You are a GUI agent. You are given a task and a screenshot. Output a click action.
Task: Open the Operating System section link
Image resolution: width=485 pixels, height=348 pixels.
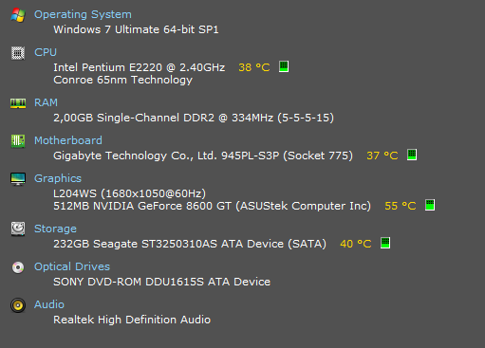pyautogui.click(x=83, y=14)
